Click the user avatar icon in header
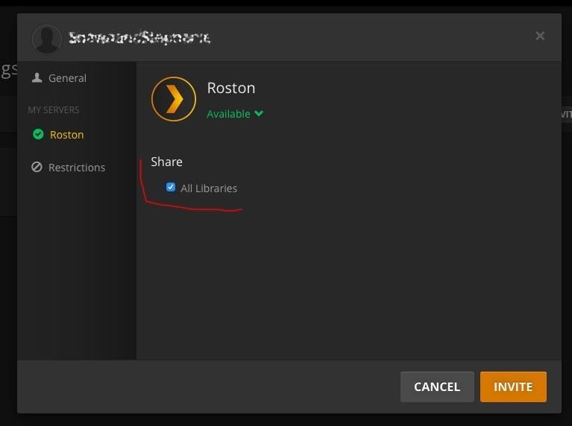Image resolution: width=572 pixels, height=426 pixels. pos(46,39)
